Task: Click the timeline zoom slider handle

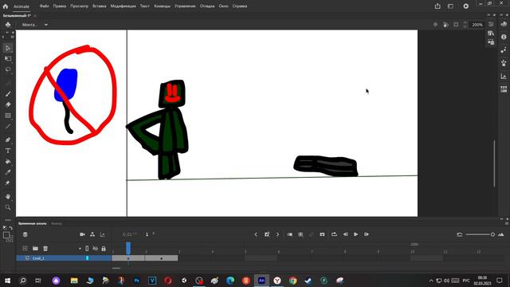Action: [492, 234]
